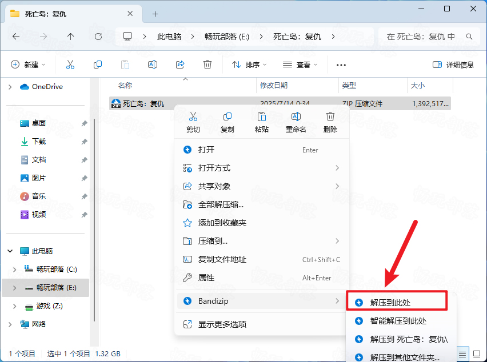Go up one folder level arrow
487x362 pixels.
pos(70,37)
